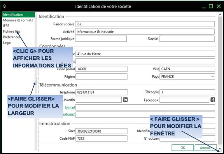
Task: Select the Identification sidebar entry
Action: (18, 14)
